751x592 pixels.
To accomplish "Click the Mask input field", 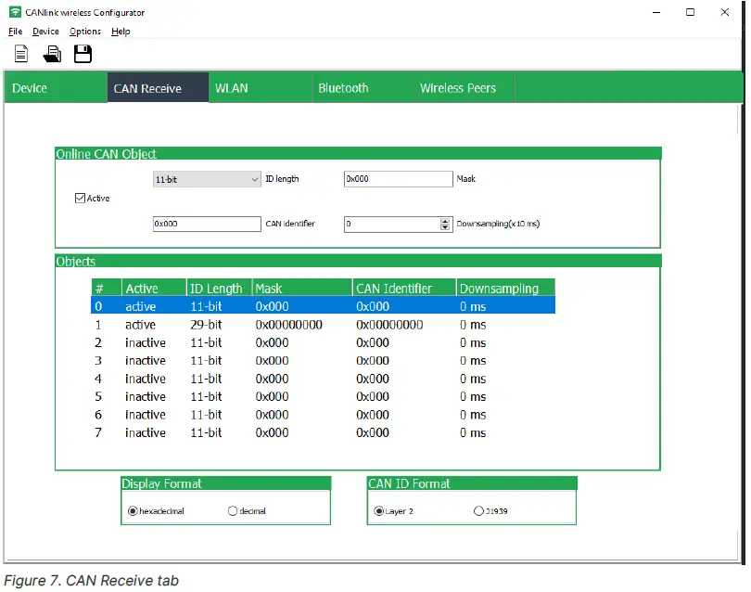I will 398,179.
